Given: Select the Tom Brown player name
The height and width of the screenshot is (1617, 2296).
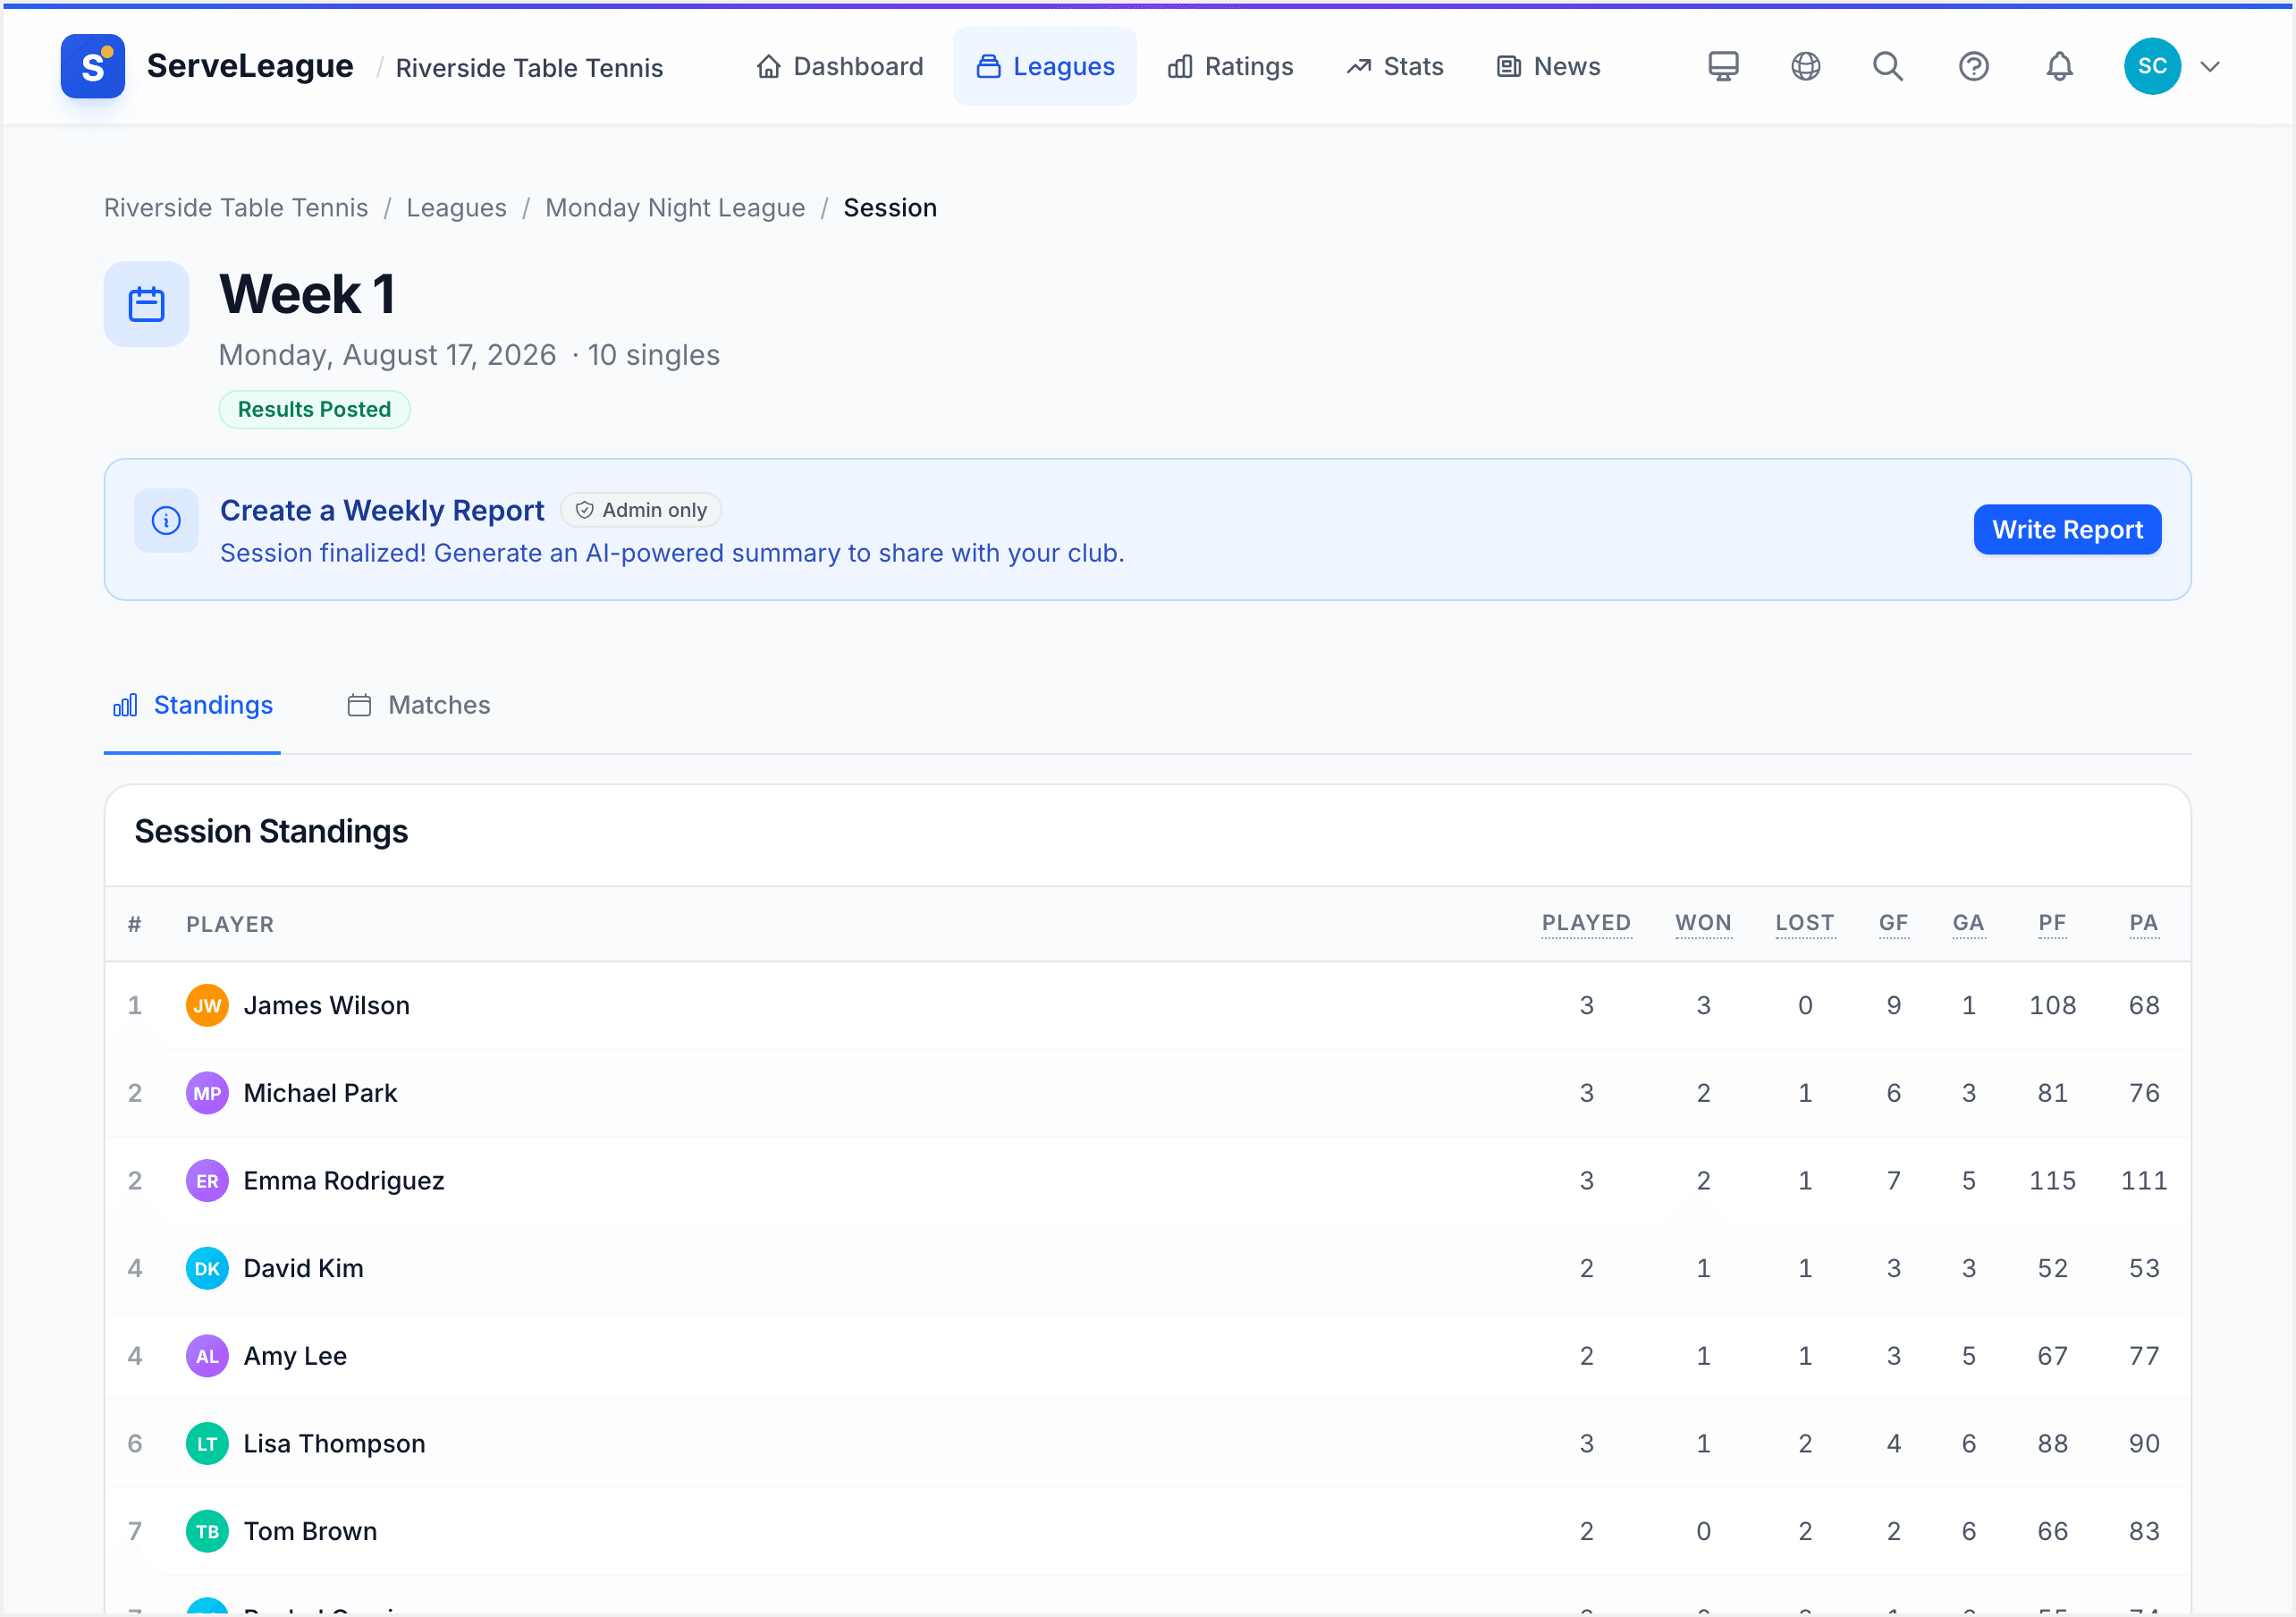Looking at the screenshot, I should click(311, 1532).
